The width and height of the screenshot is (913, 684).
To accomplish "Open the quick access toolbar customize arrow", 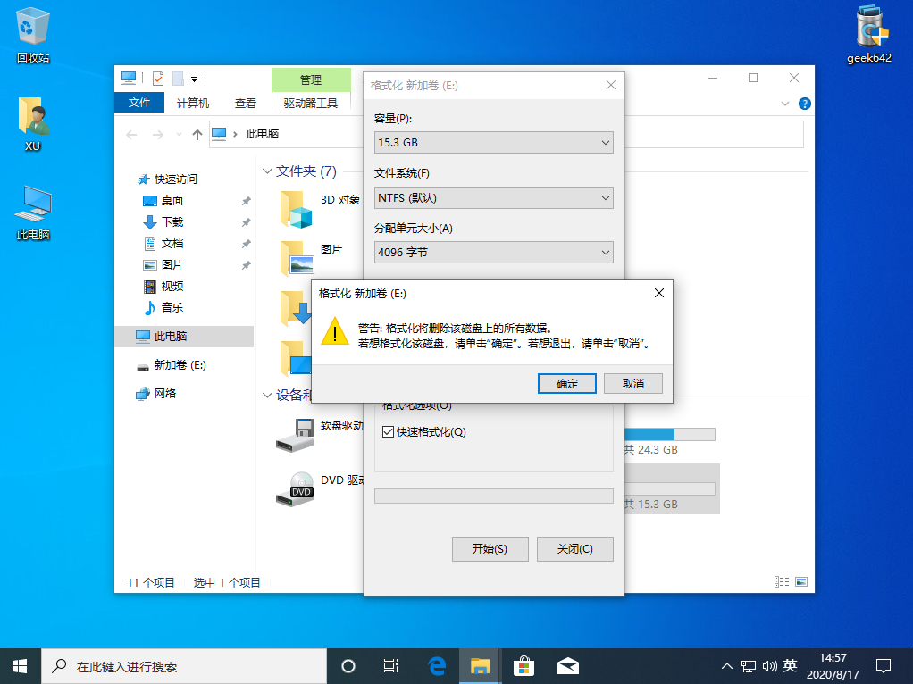I will coord(195,79).
